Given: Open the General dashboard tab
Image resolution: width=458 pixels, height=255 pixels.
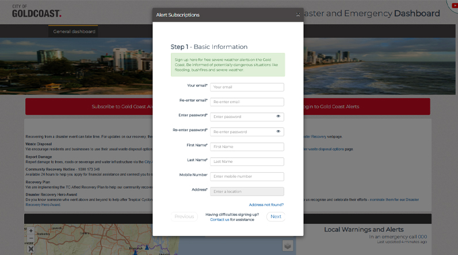Looking at the screenshot, I should coord(74,32).
